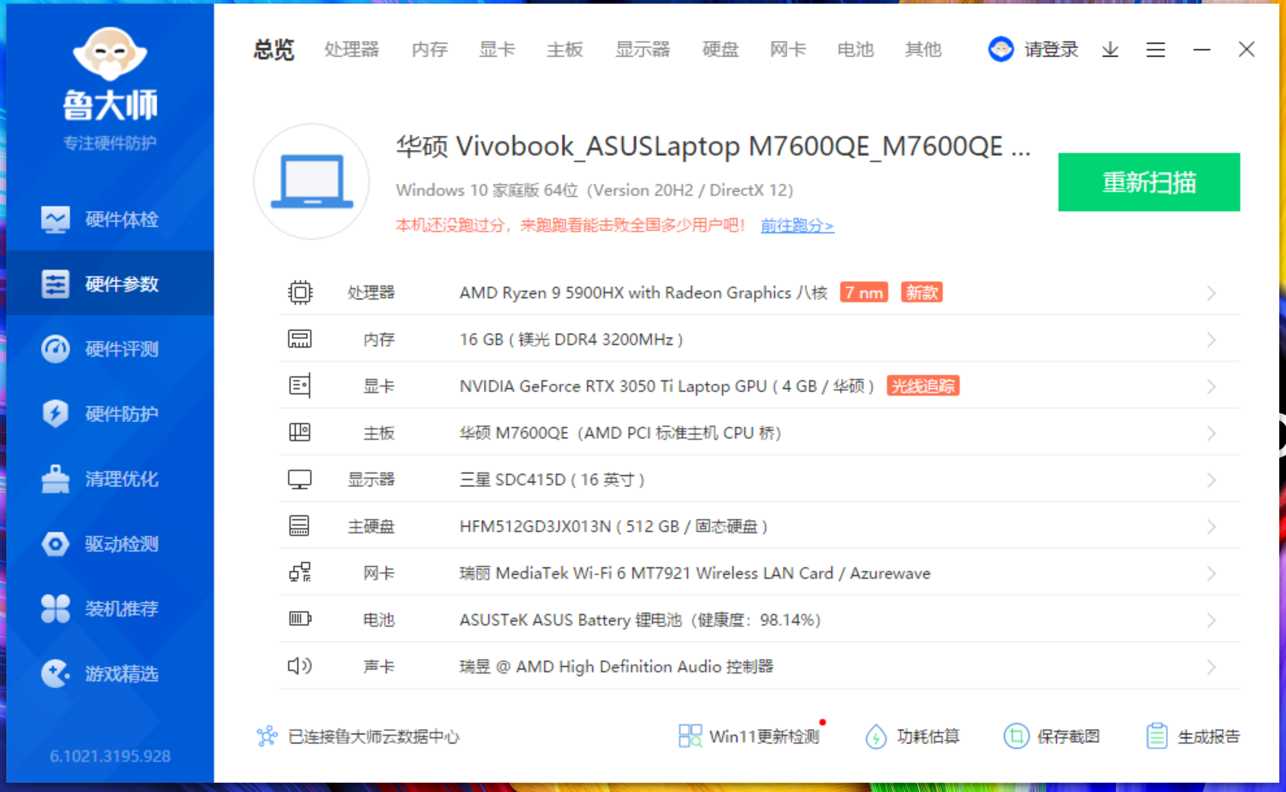This screenshot has width=1286, height=792.
Task: Follow the 前往跑分> link
Action: coord(797,225)
